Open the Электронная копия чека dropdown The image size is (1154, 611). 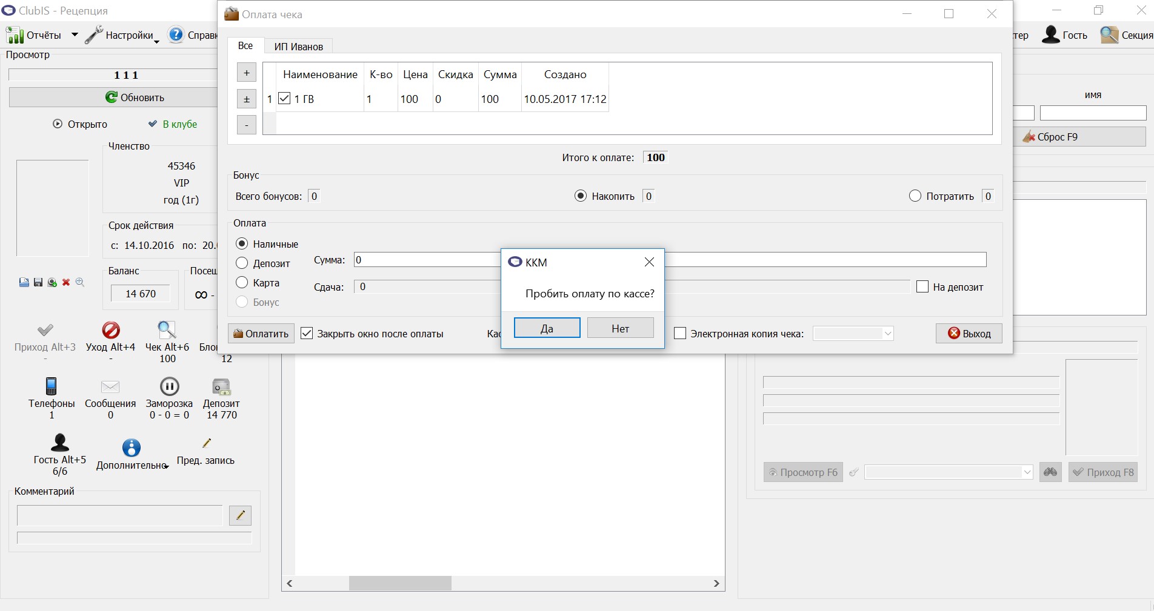pos(853,333)
